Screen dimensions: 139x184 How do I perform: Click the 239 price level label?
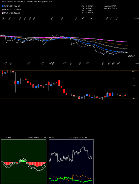[x=134, y=85]
